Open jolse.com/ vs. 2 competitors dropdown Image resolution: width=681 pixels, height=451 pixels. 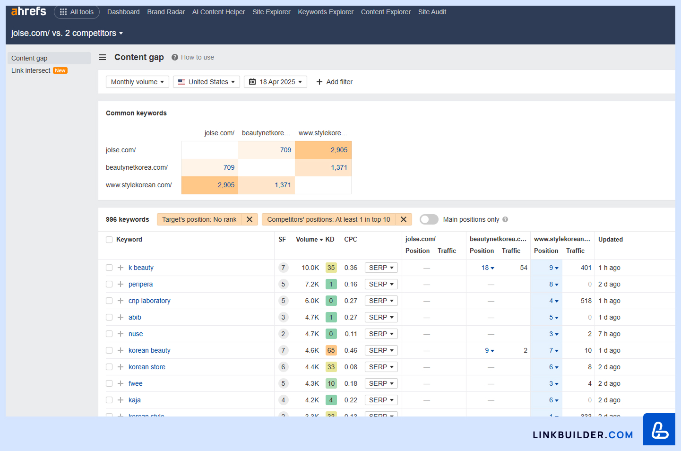coord(67,33)
